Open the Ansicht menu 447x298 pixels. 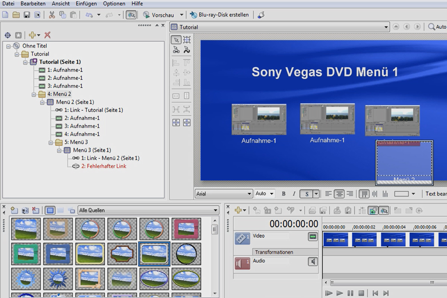pos(60,3)
